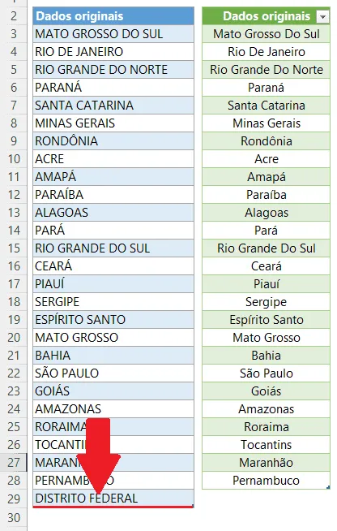The height and width of the screenshot is (531, 337).
Task: Click the MINAS GERAIS cell
Action: coord(113,123)
